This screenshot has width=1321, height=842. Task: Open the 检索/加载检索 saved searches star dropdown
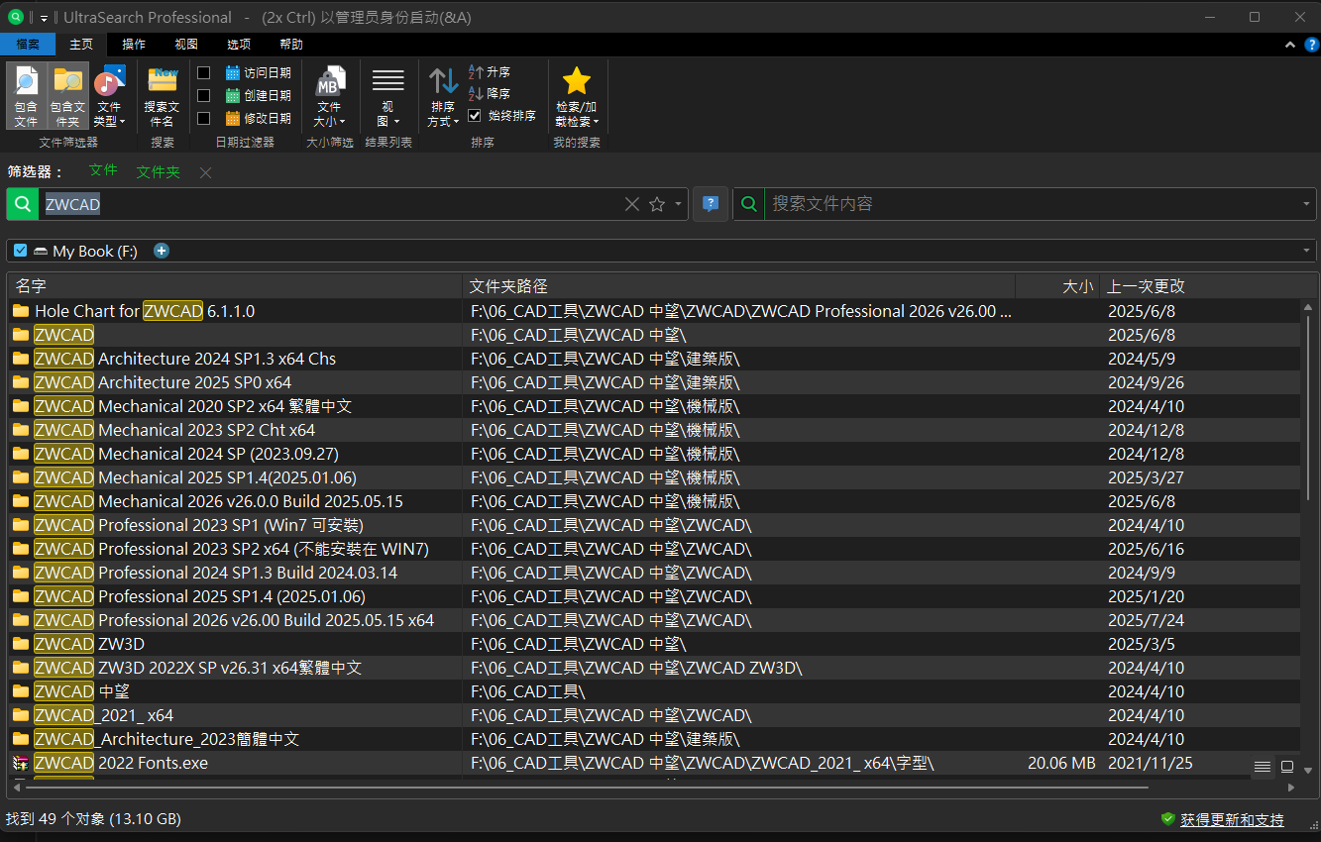(x=577, y=96)
